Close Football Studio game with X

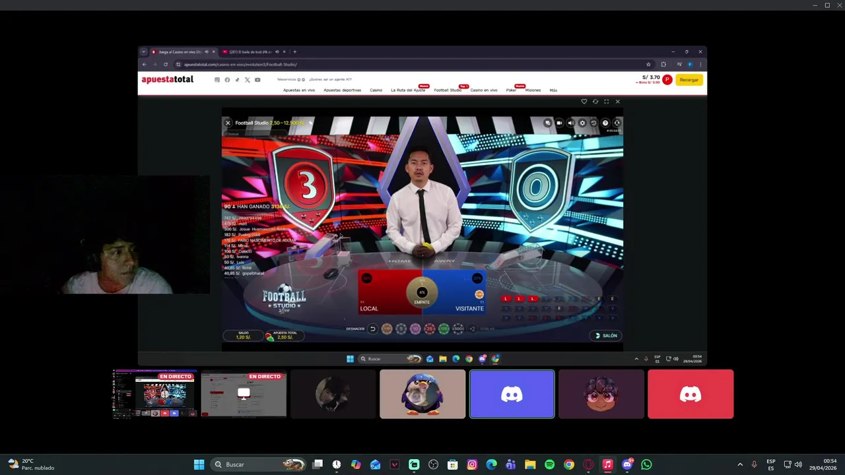(228, 123)
